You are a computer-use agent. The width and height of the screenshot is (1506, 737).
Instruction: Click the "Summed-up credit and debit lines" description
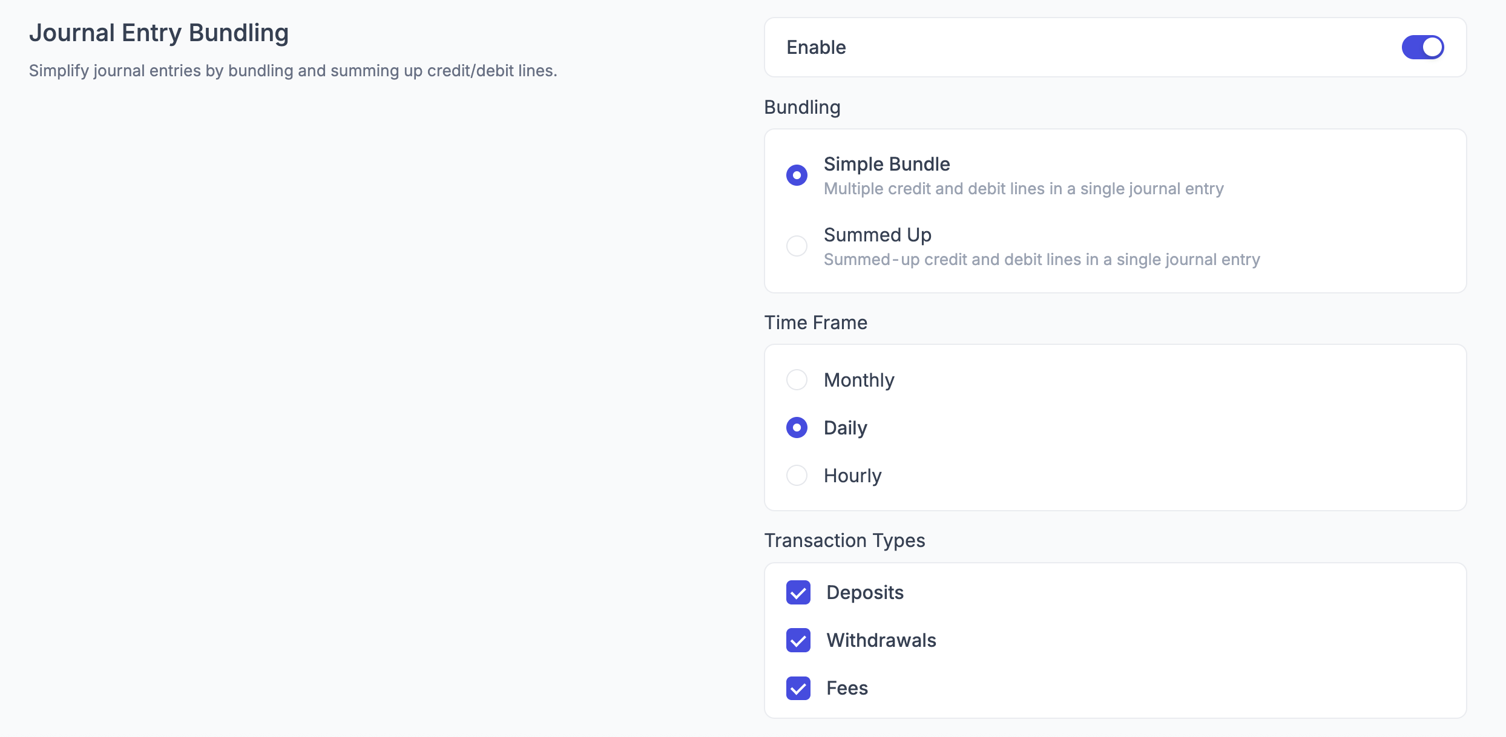[1042, 260]
